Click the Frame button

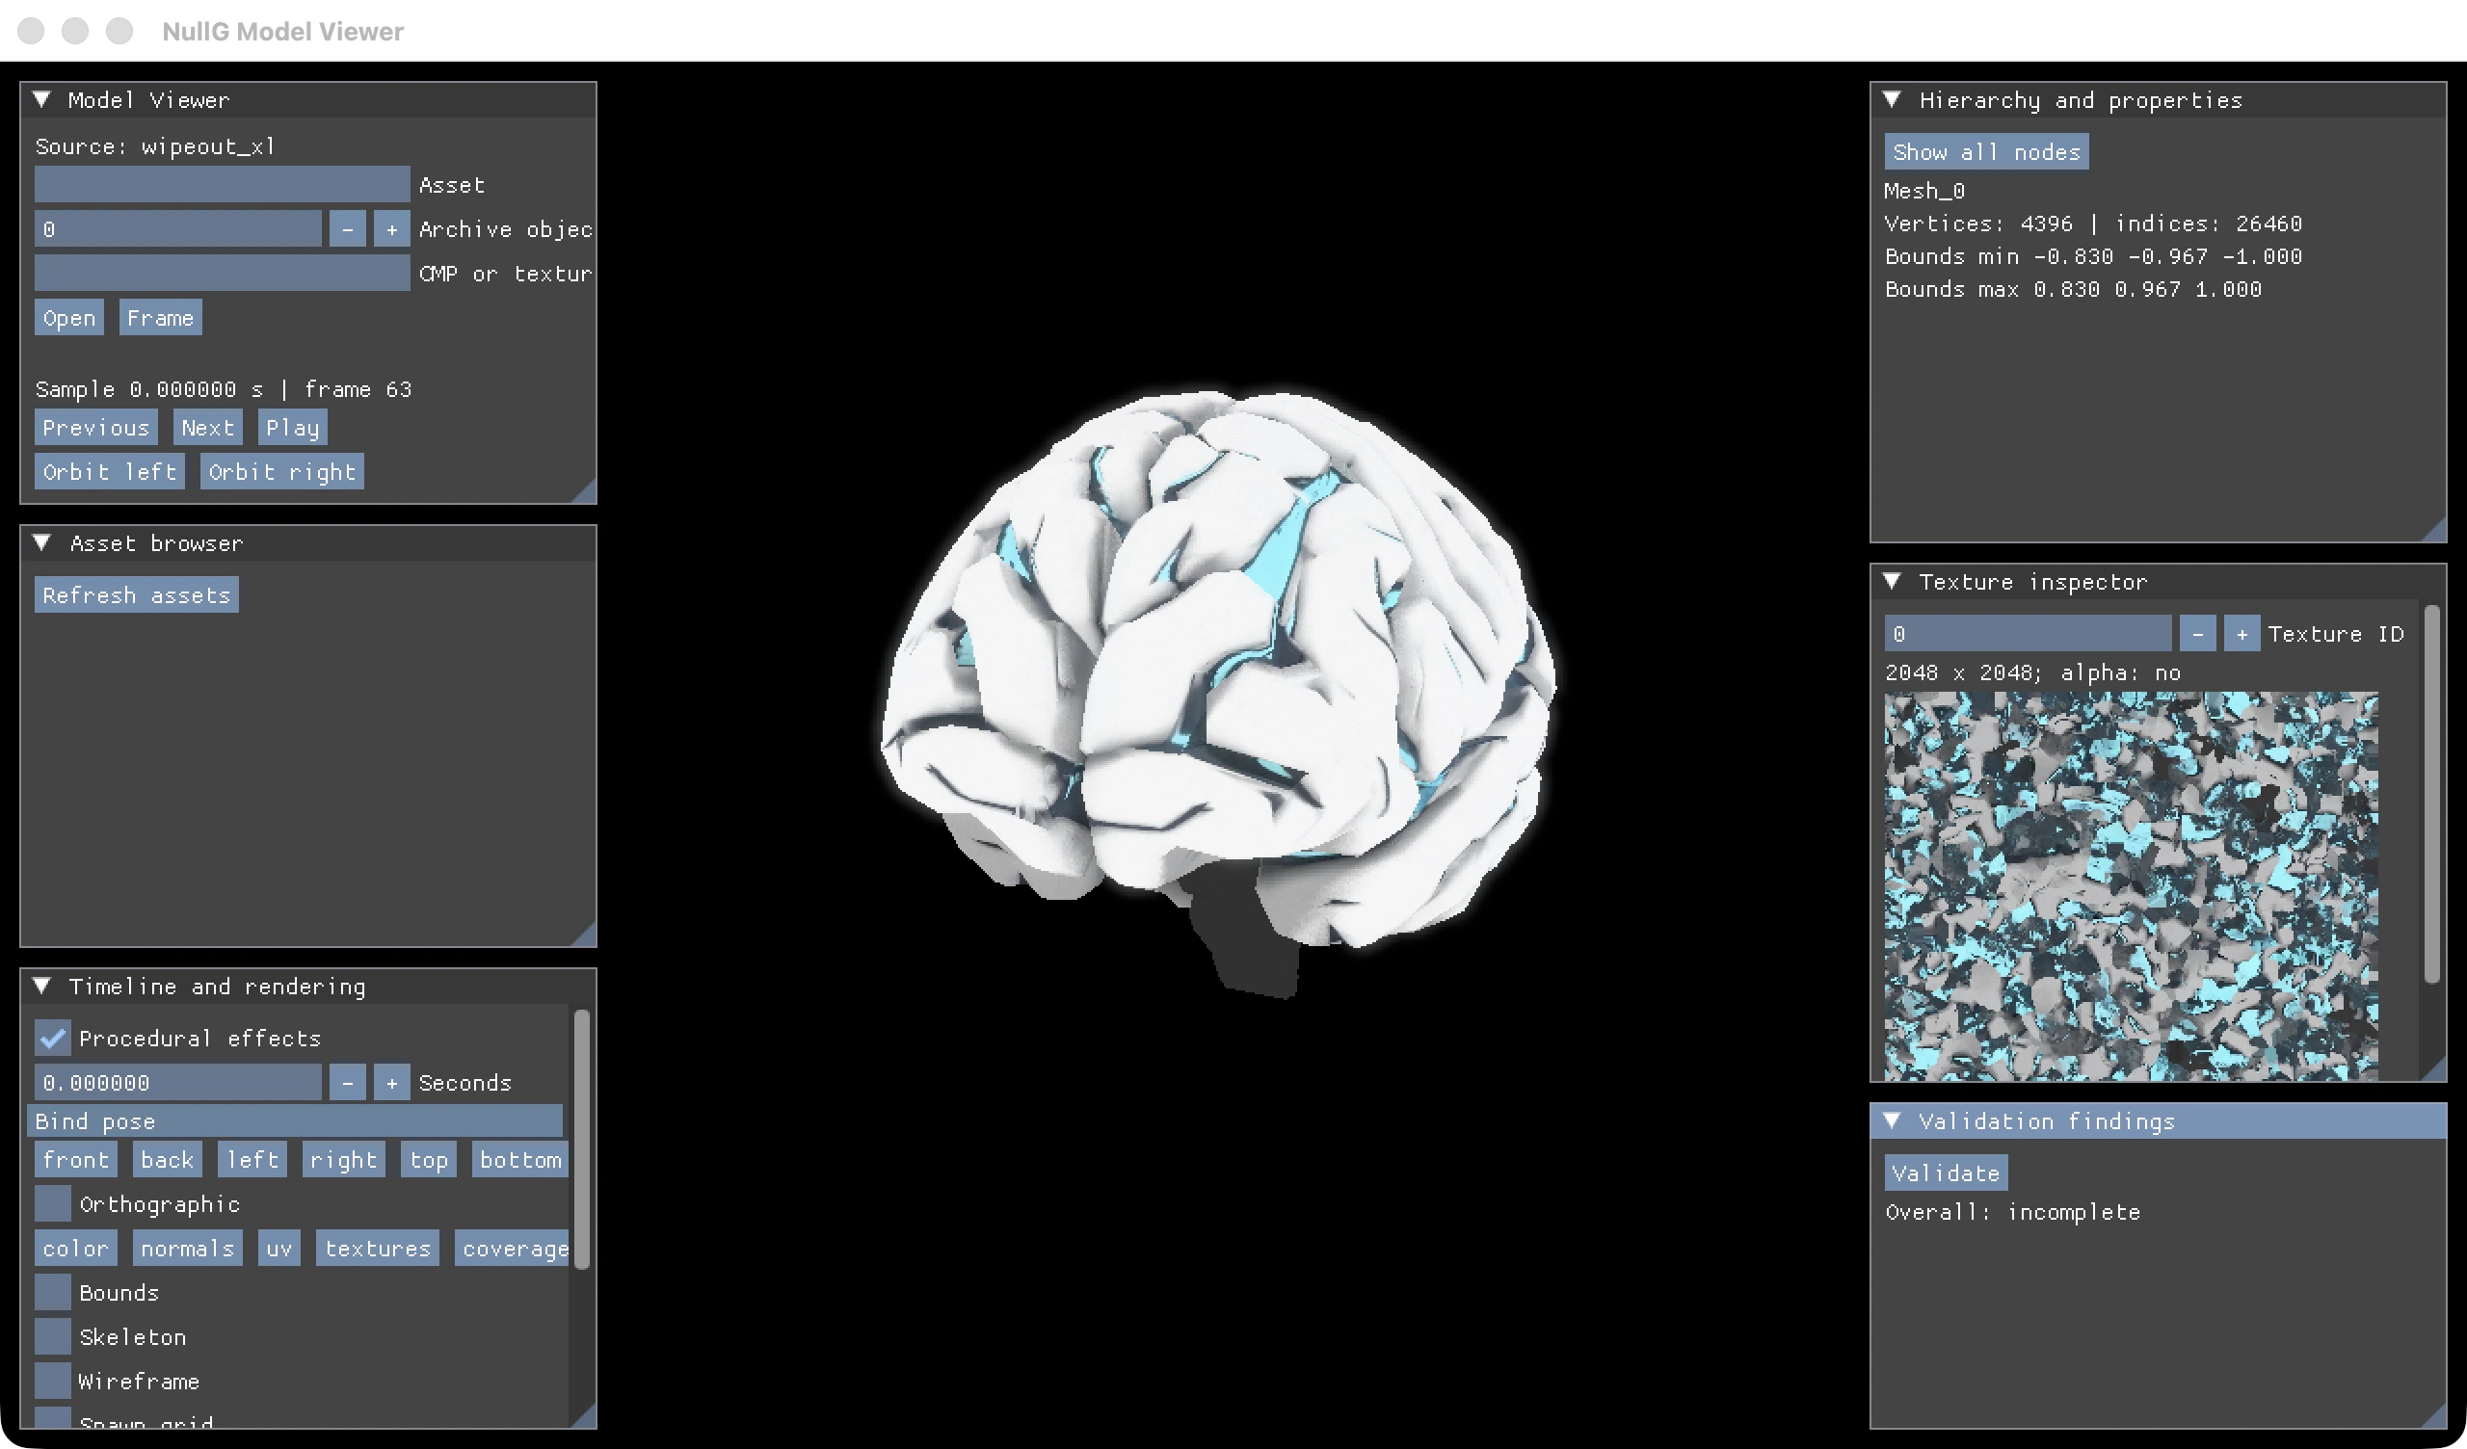[x=161, y=318]
